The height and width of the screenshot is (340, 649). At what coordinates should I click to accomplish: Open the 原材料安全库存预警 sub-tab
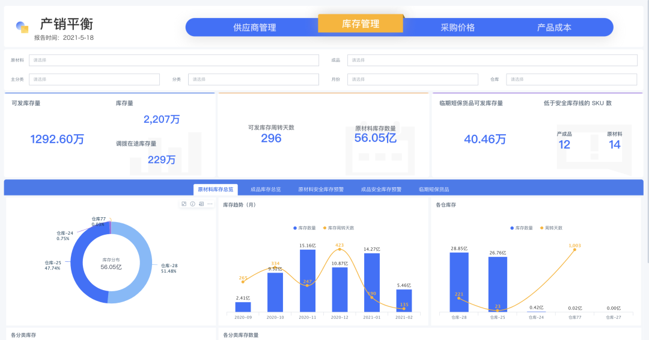[x=321, y=190]
